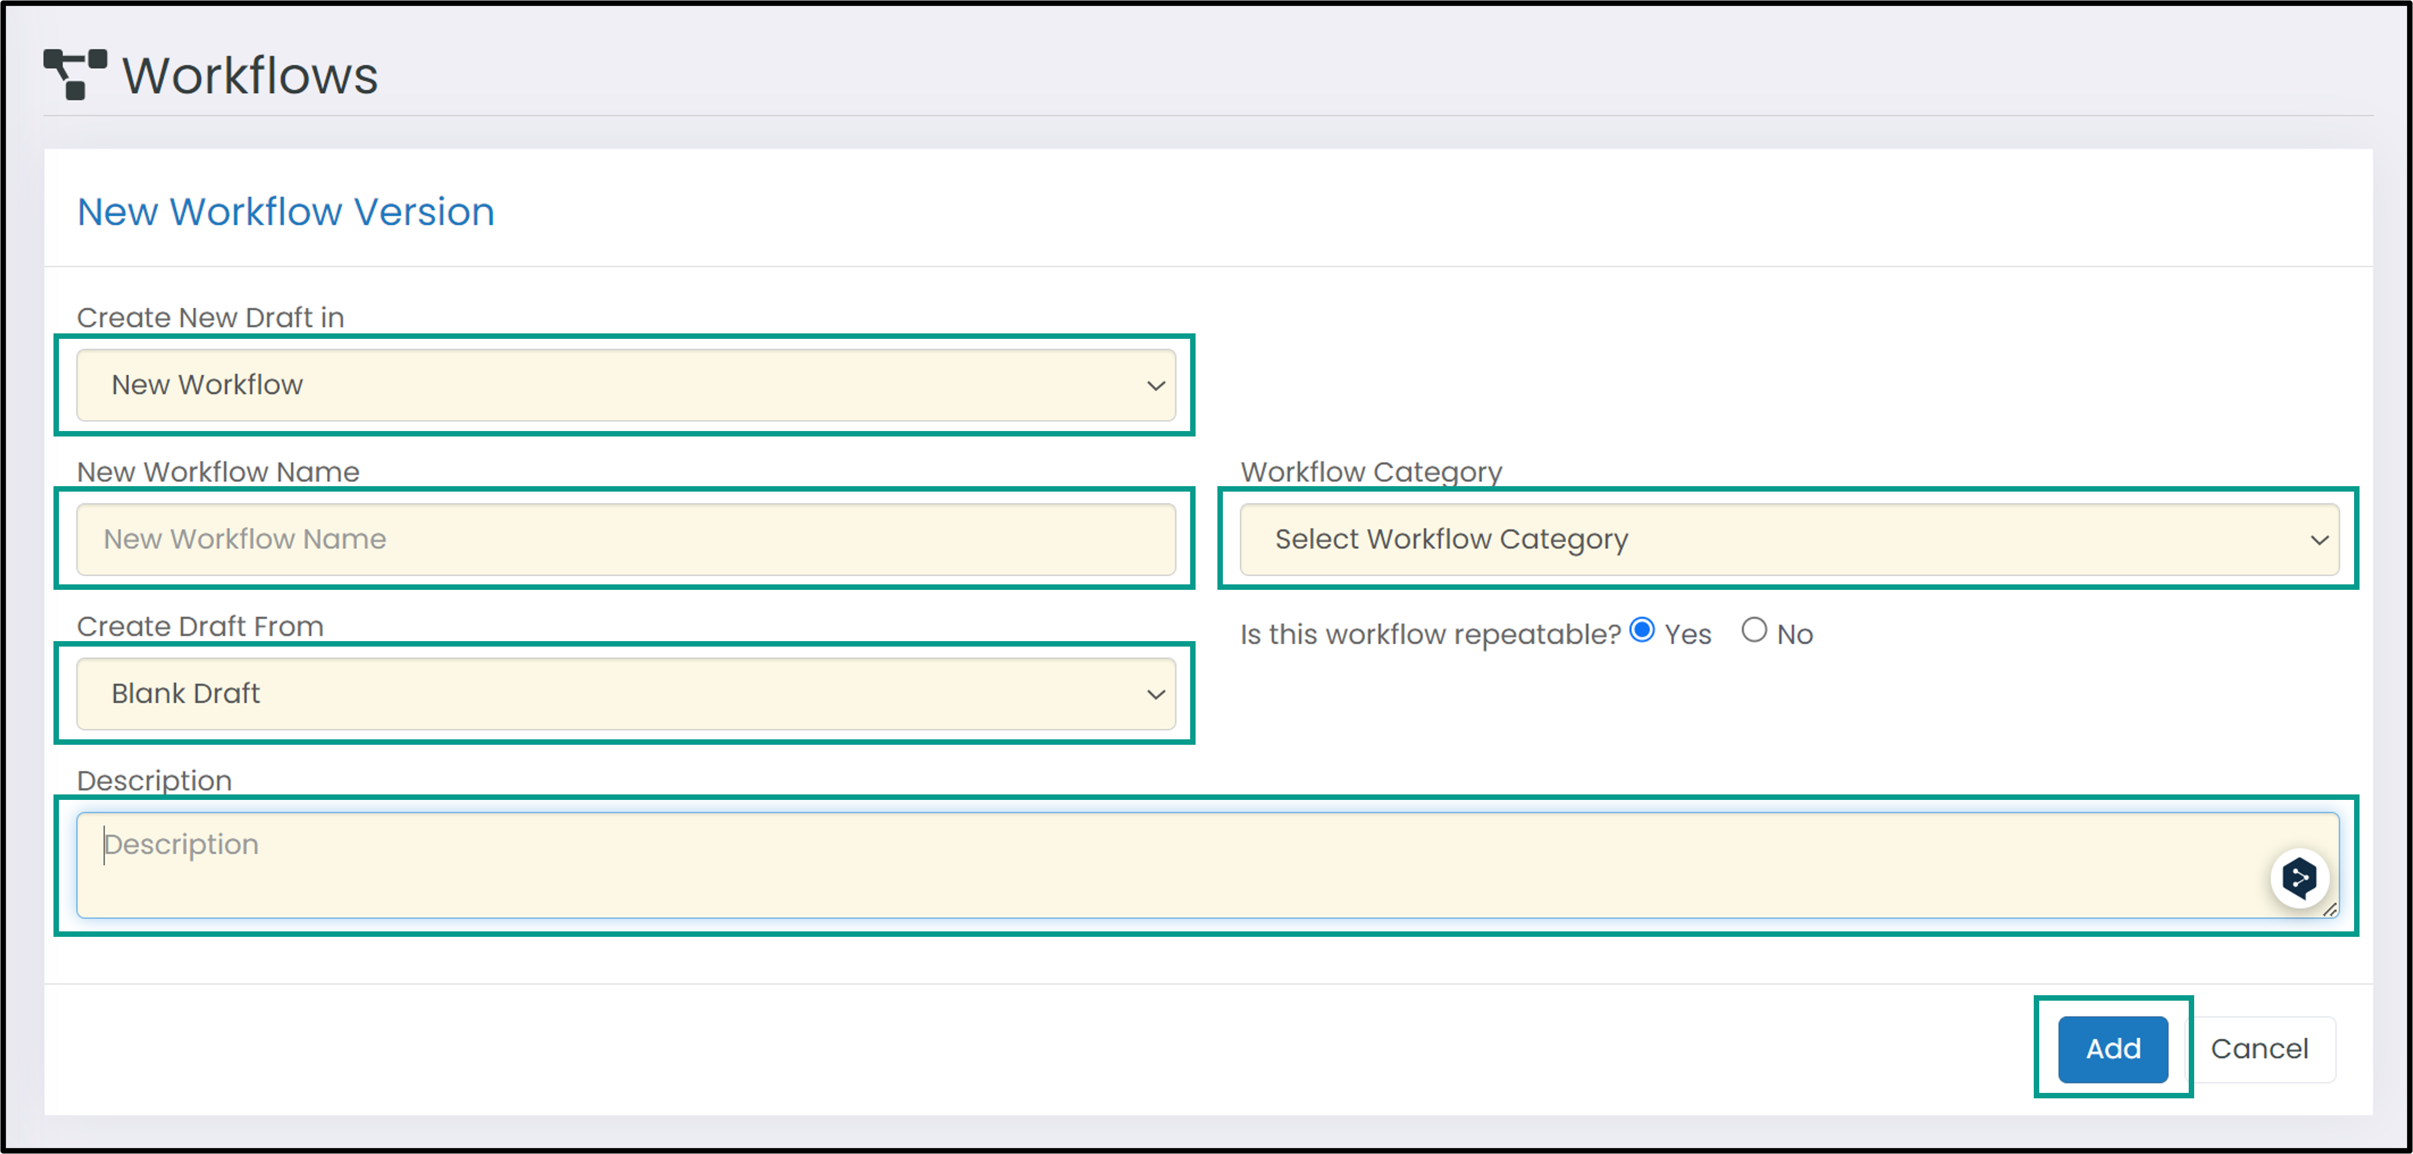Click the Description resize handle
Image resolution: width=2413 pixels, height=1154 pixels.
tap(2330, 908)
